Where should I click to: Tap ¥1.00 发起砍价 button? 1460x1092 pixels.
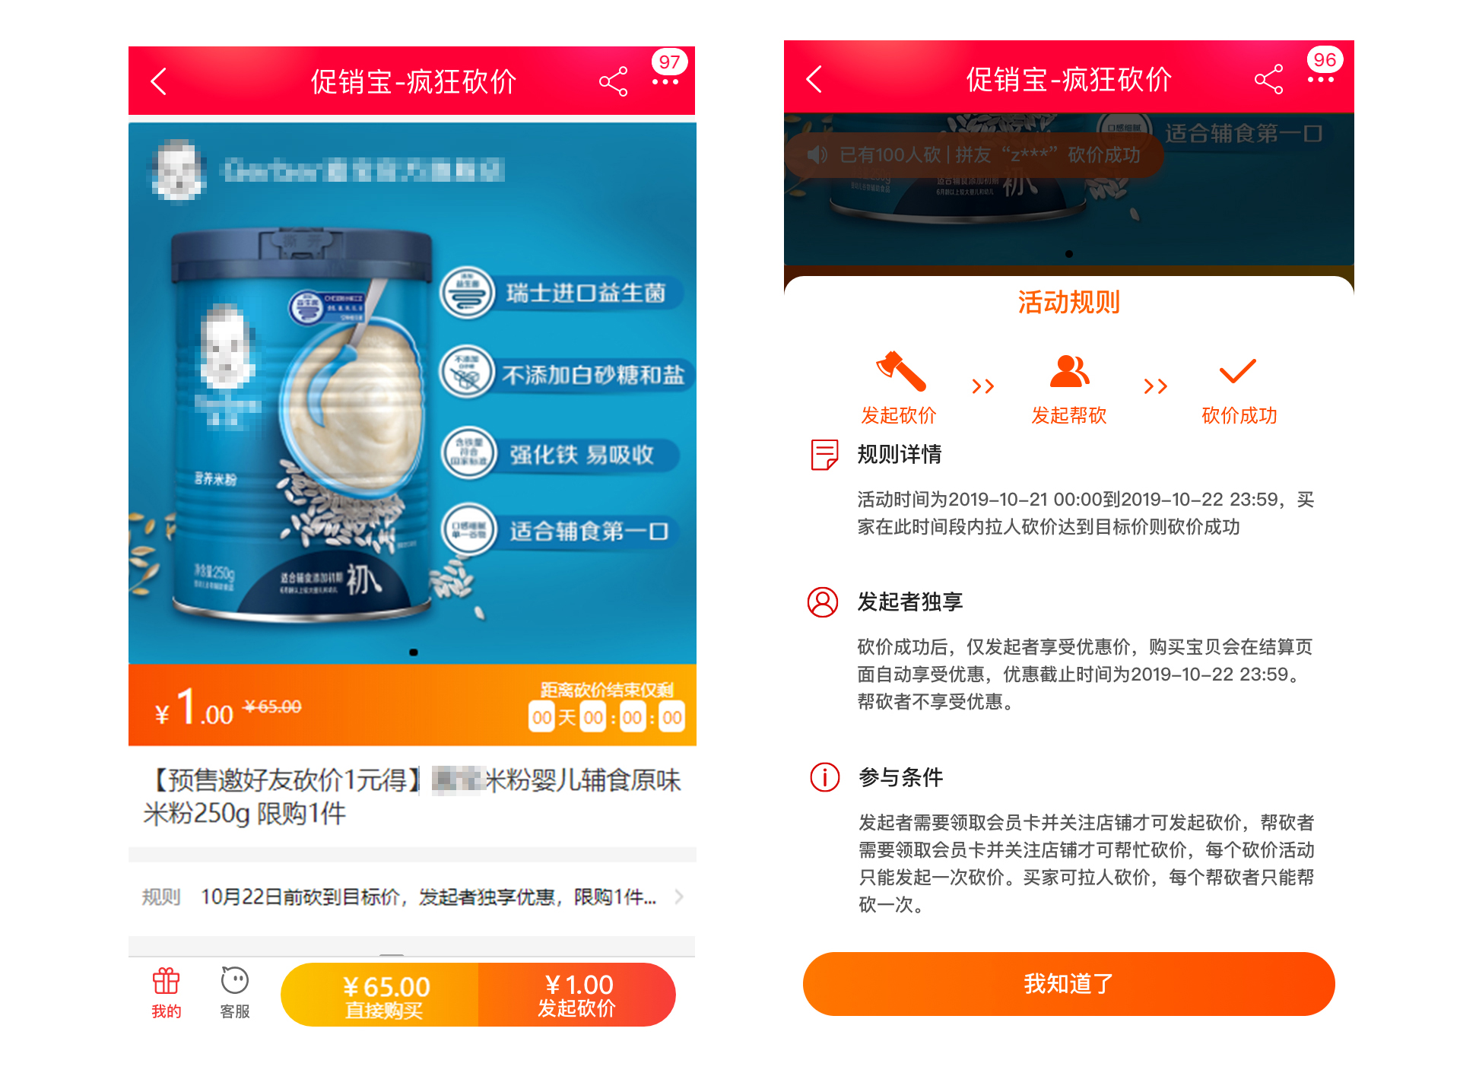(577, 995)
